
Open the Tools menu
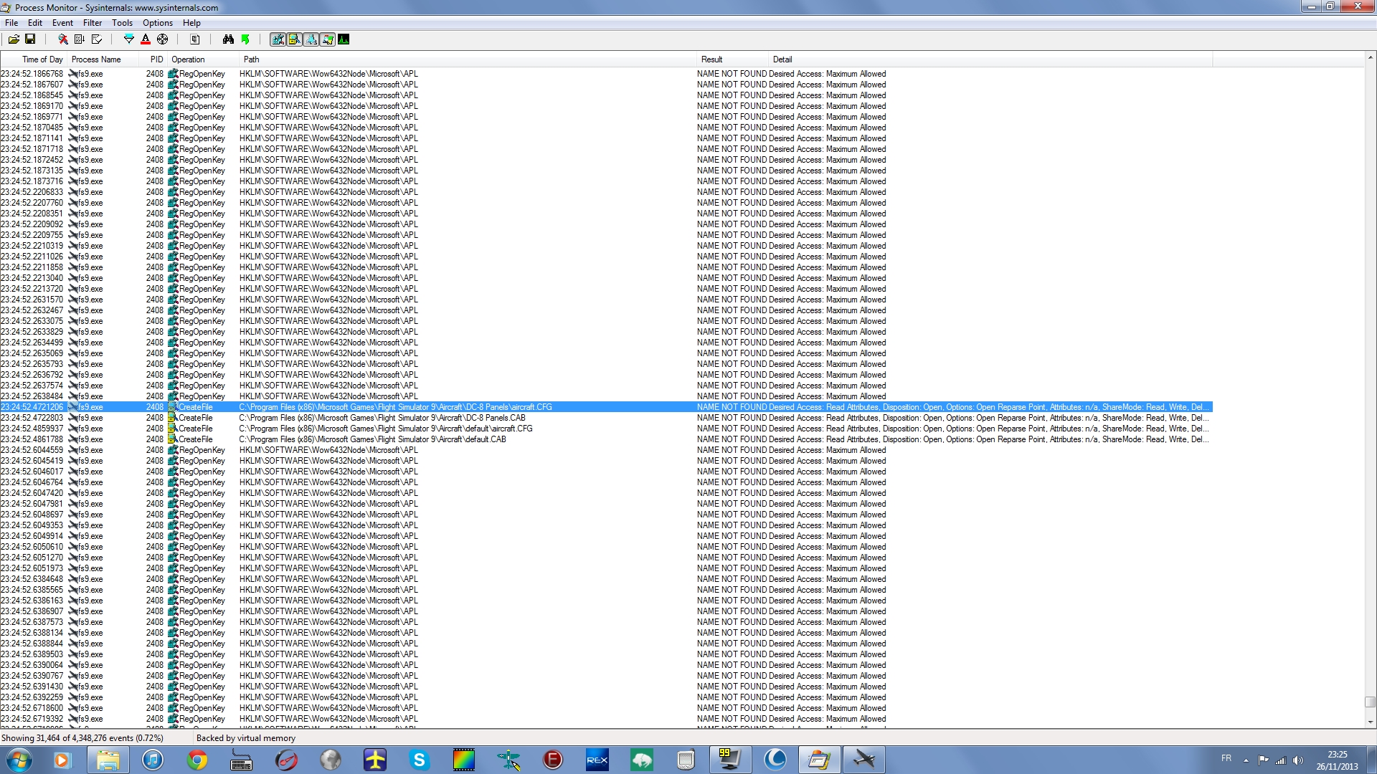point(122,23)
